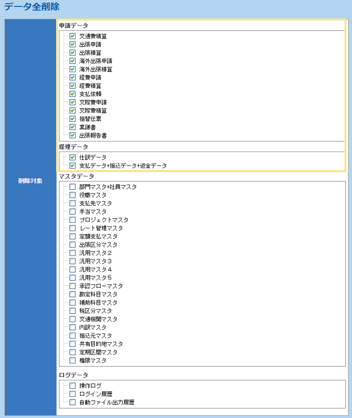This screenshot has height=418, width=352.
Task: Uncheck the 振替伝票 checkbox
Action: coord(73,119)
